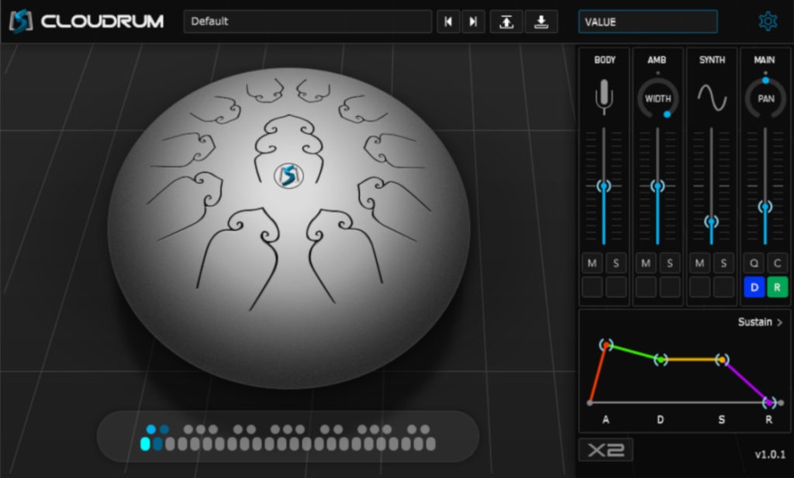Open settings with the gear icon
794x478 pixels.
point(768,21)
